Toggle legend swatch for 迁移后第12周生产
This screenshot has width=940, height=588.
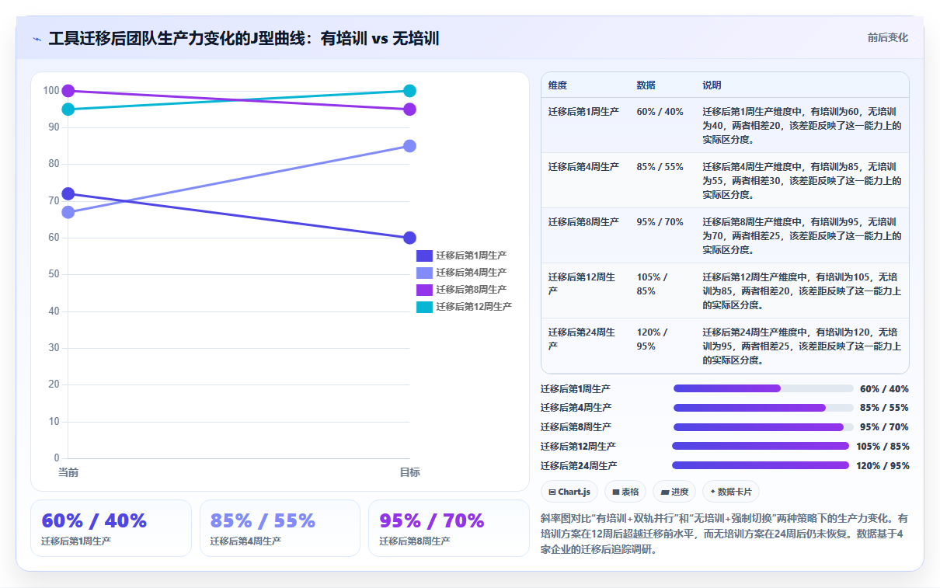(x=424, y=307)
